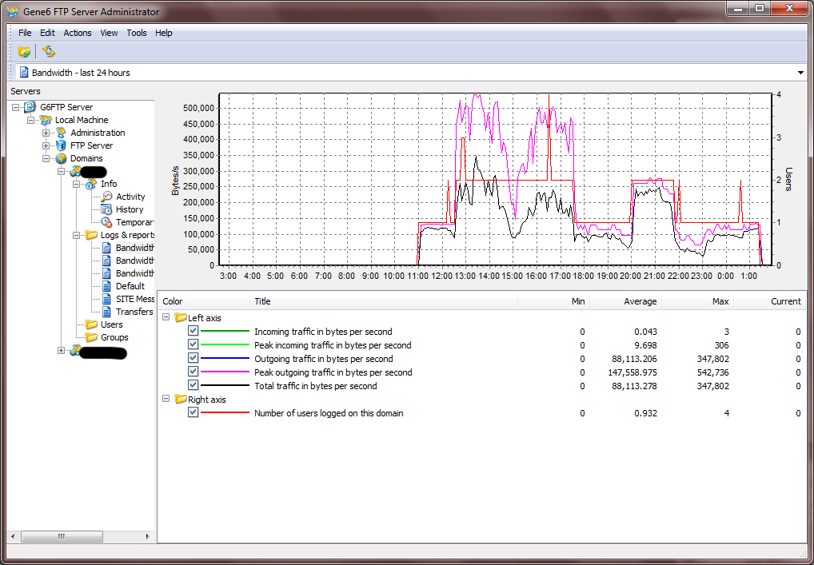Select the FTP Server info icon
Viewport: 814px width, 565px height.
point(62,145)
